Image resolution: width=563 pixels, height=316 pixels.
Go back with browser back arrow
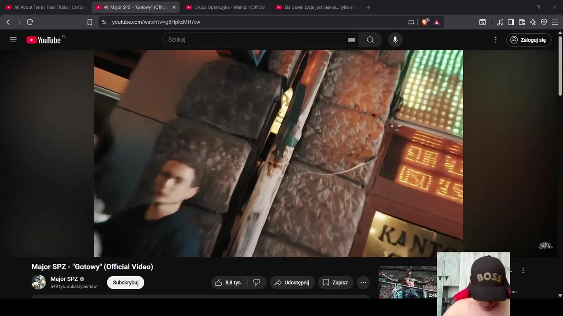pos(8,22)
